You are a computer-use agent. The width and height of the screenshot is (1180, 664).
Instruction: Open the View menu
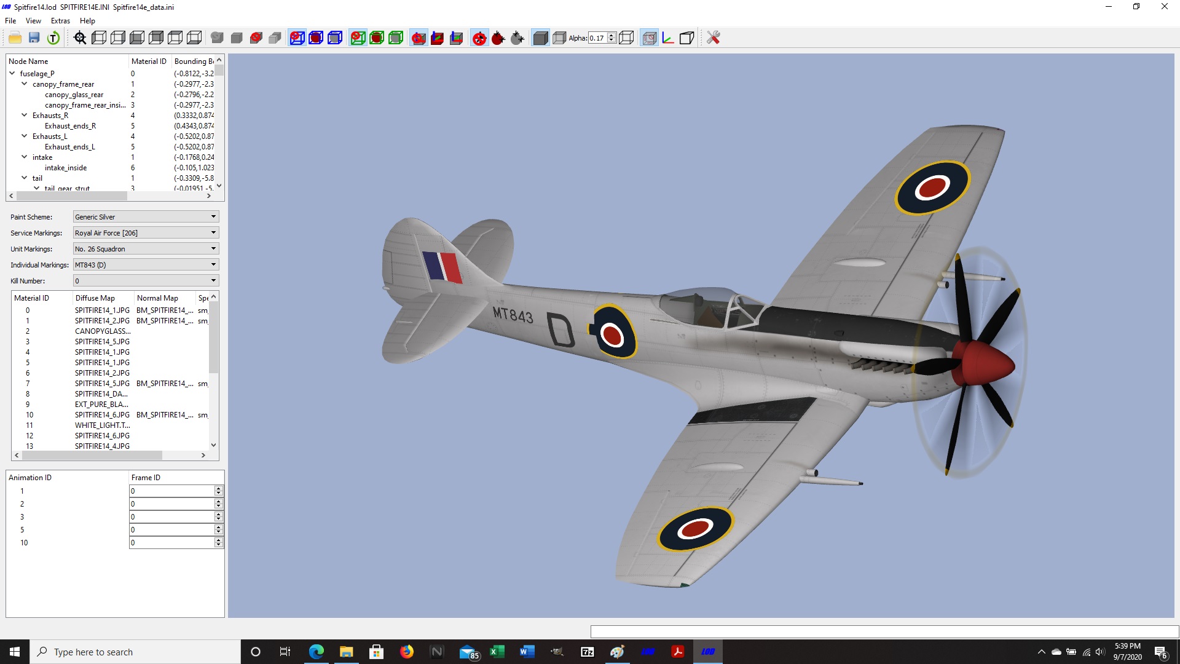(33, 21)
